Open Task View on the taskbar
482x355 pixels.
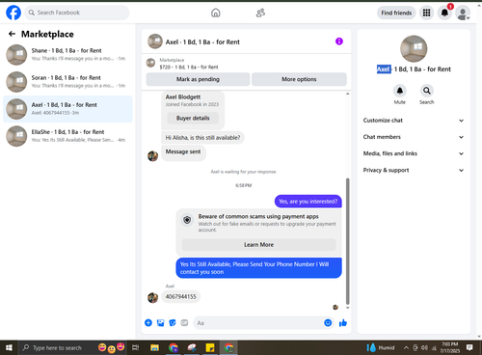(x=135, y=347)
